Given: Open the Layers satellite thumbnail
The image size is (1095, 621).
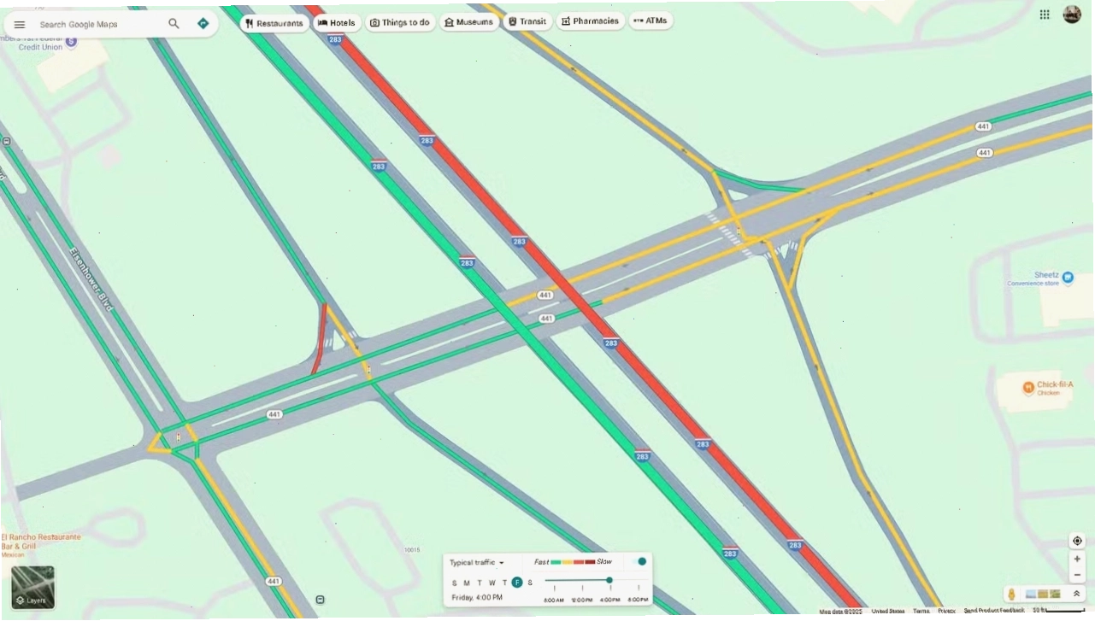Looking at the screenshot, I should (x=33, y=587).
